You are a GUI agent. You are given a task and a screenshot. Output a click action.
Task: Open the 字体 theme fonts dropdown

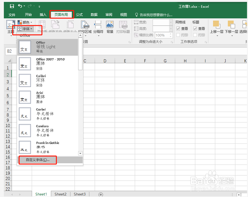[25, 29]
